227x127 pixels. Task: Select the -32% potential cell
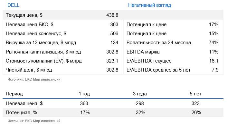[x=140, y=112]
